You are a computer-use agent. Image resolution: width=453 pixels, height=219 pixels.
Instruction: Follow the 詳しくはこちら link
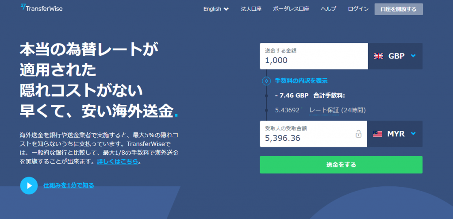pyautogui.click(x=117, y=161)
